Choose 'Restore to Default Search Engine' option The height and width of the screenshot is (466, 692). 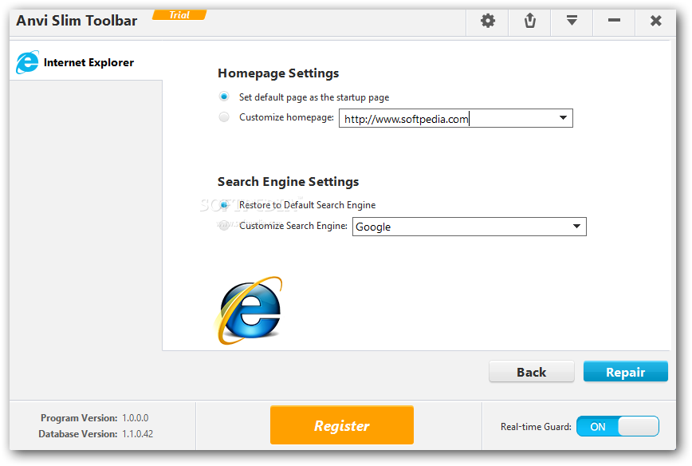(x=224, y=204)
